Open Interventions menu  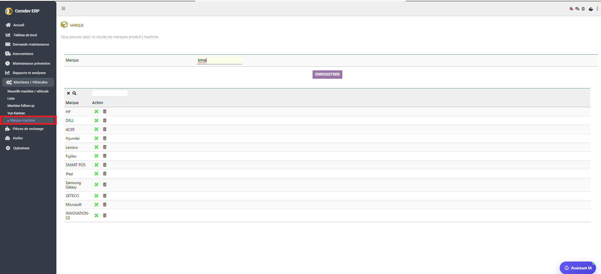click(23, 54)
